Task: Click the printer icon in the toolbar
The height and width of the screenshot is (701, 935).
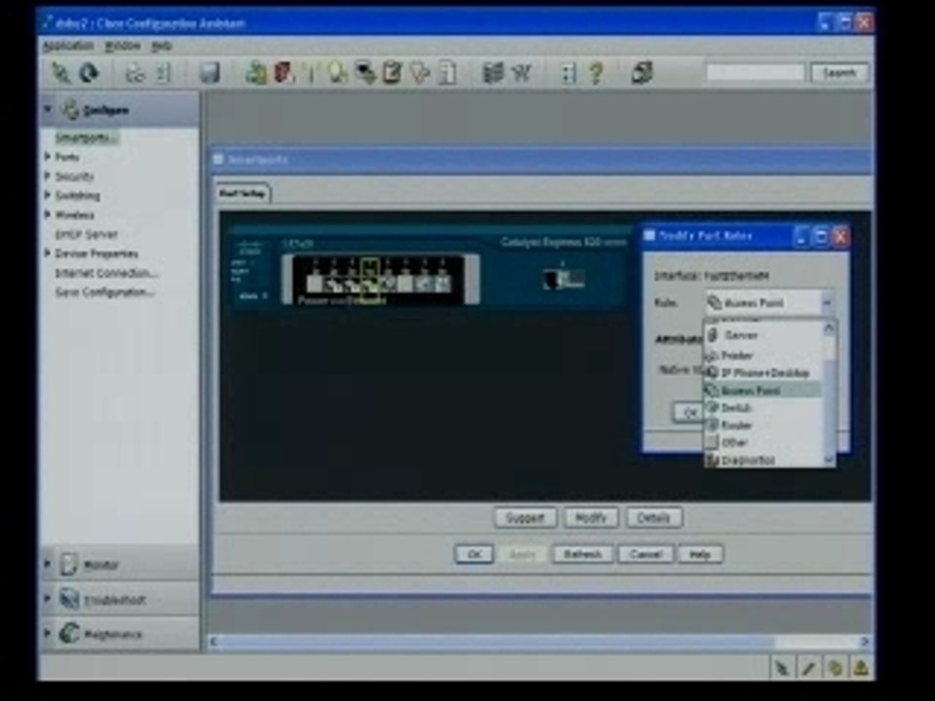Action: (135, 73)
